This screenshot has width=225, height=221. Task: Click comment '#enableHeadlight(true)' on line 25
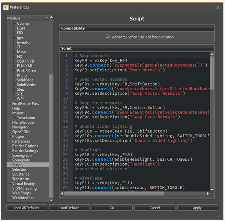pyautogui.click(x=102, y=169)
